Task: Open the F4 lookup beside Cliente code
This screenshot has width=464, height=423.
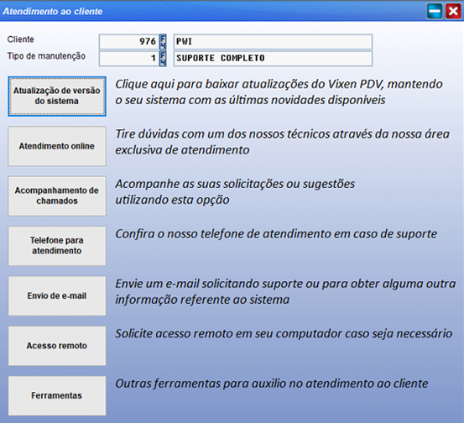Action: pos(163,41)
